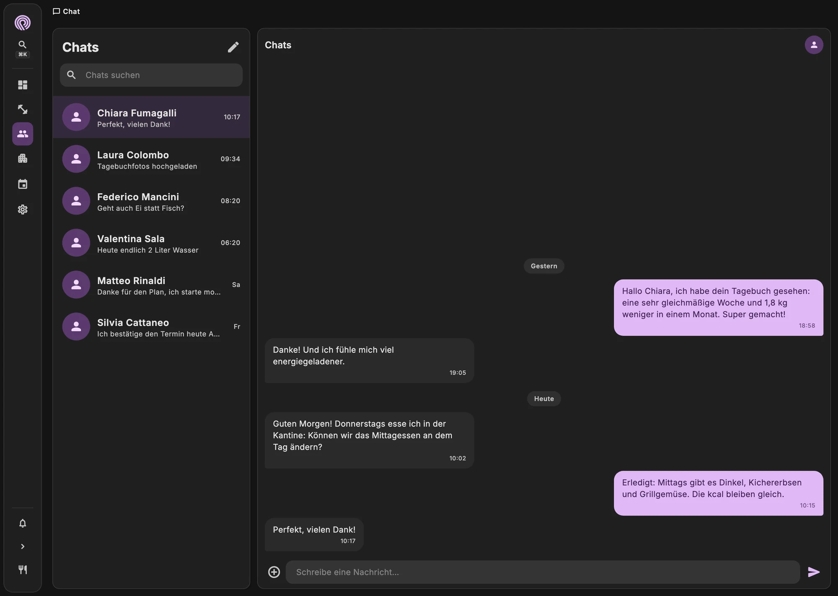Open chat with Laura Colombo
The image size is (838, 596).
coord(151,159)
